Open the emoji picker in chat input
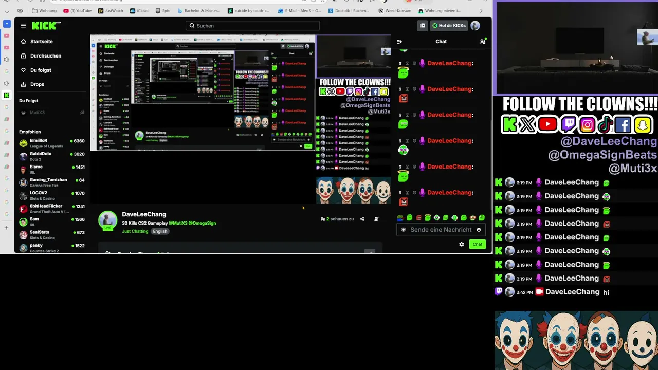This screenshot has height=370, width=658. pyautogui.click(x=479, y=230)
